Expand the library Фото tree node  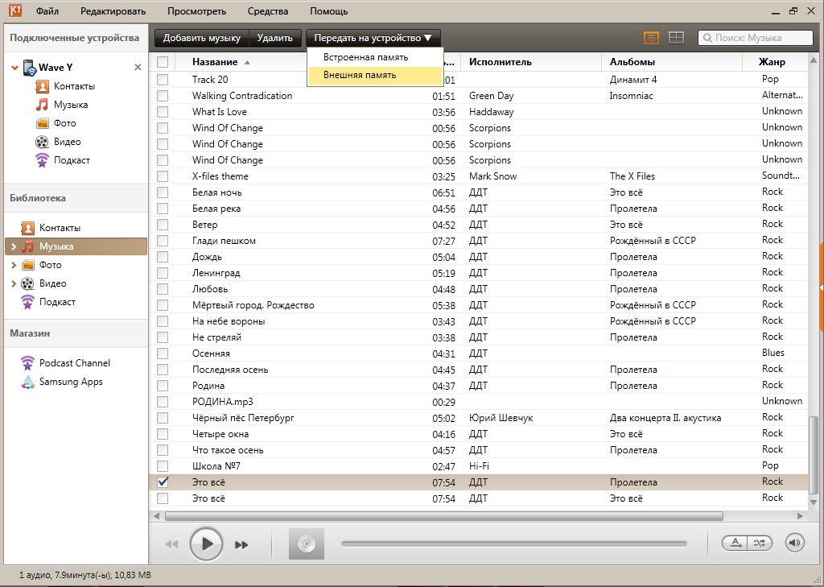14,265
